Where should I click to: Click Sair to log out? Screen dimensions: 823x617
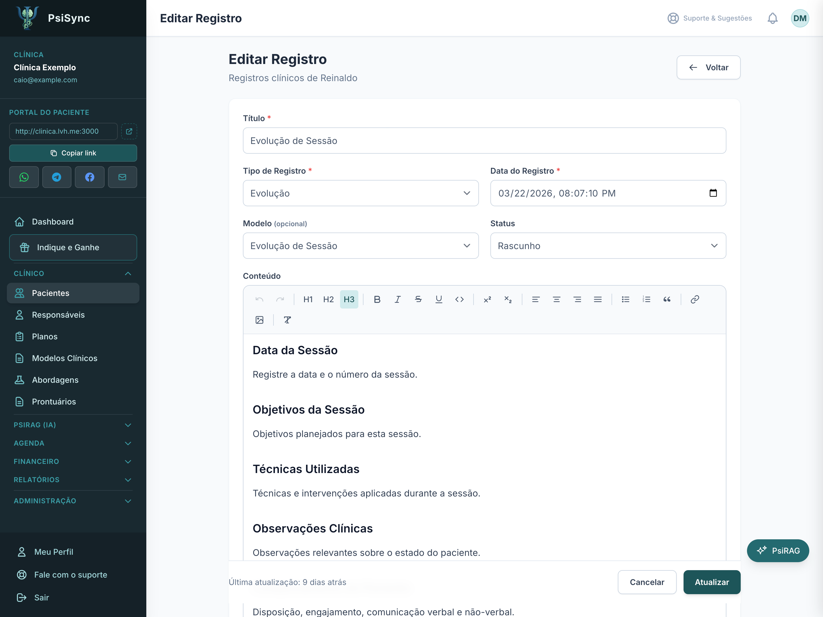point(73,598)
